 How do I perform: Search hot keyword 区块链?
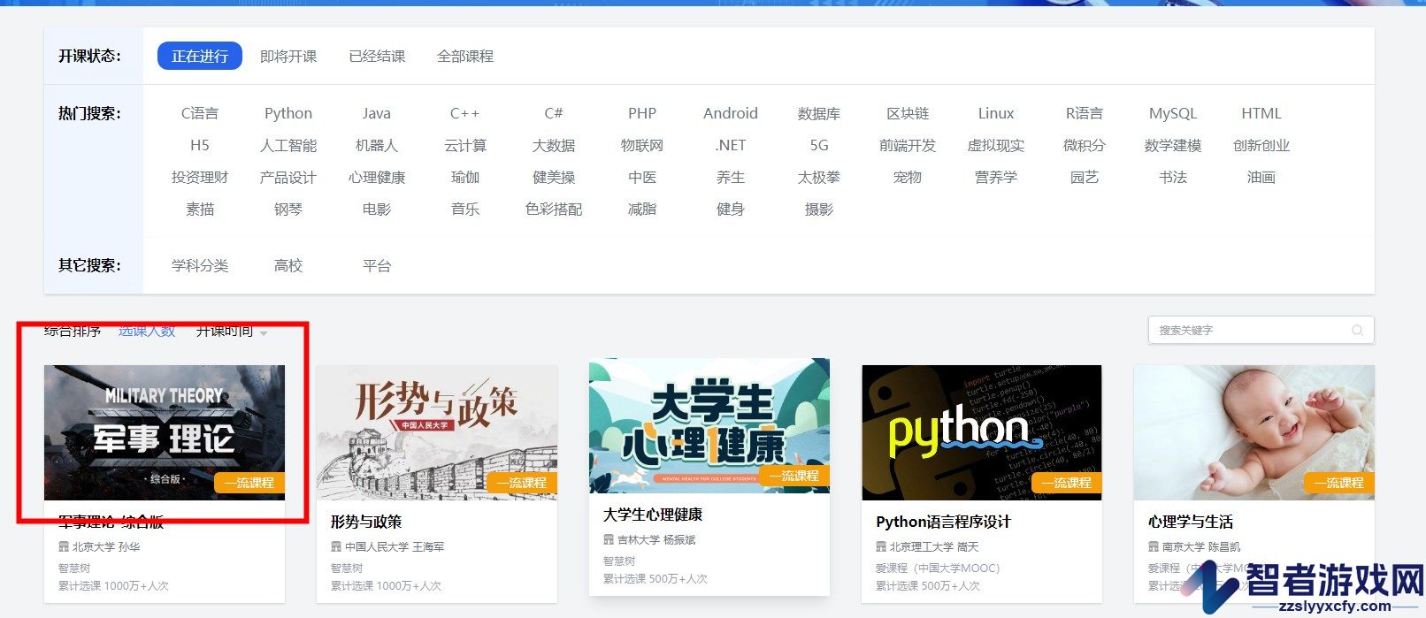tap(908, 113)
